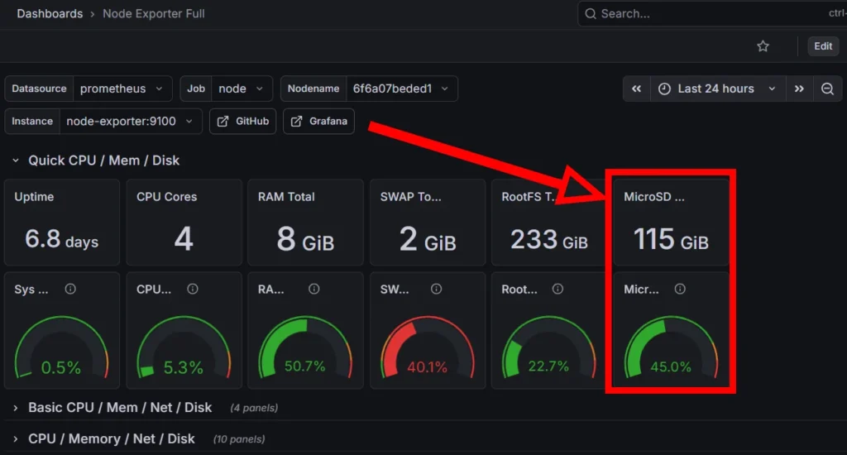Shift time range backwards
Viewport: 847px width, 455px height.
pos(636,89)
